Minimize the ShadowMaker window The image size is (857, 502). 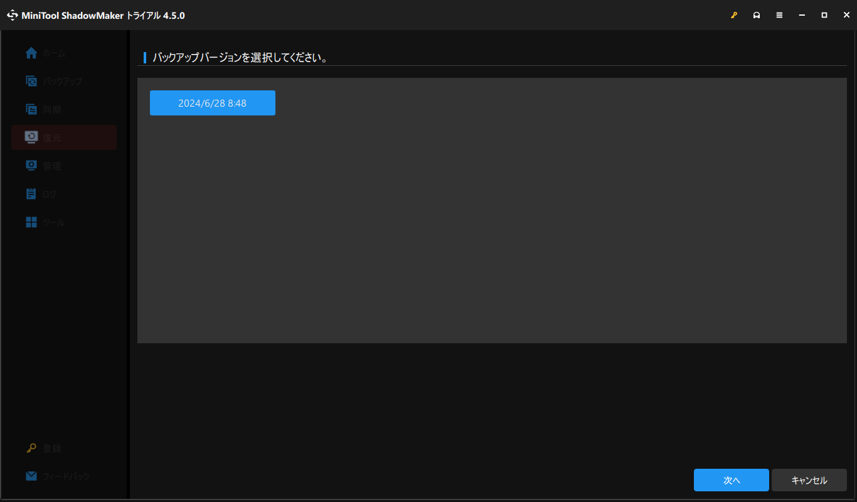(802, 15)
